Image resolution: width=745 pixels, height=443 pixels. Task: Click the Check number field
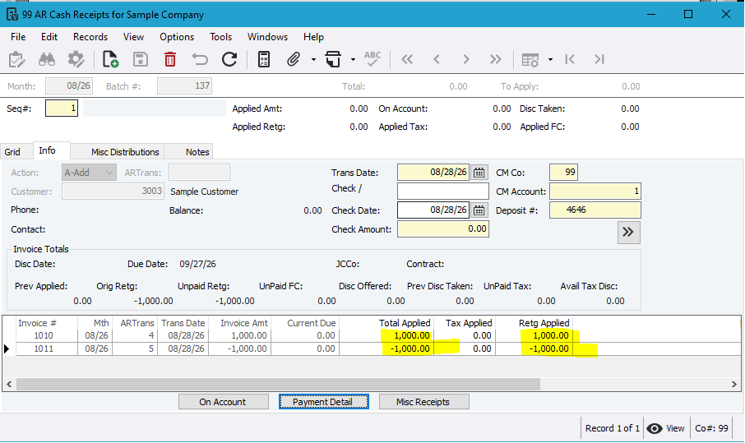pyautogui.click(x=443, y=191)
